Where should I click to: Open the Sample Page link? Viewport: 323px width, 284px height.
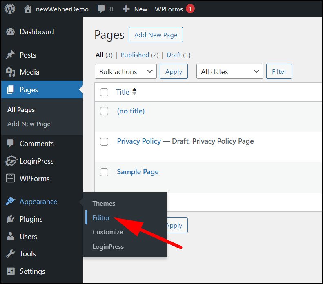pos(138,172)
